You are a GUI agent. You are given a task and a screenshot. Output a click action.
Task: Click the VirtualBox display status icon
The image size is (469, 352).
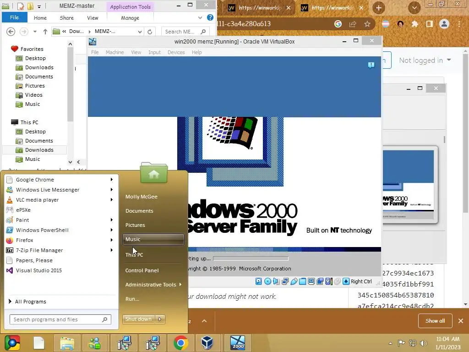click(311, 281)
